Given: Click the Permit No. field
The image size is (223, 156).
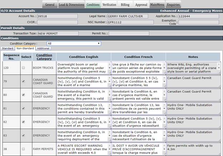Looking at the screenshot, I should click(129, 33).
